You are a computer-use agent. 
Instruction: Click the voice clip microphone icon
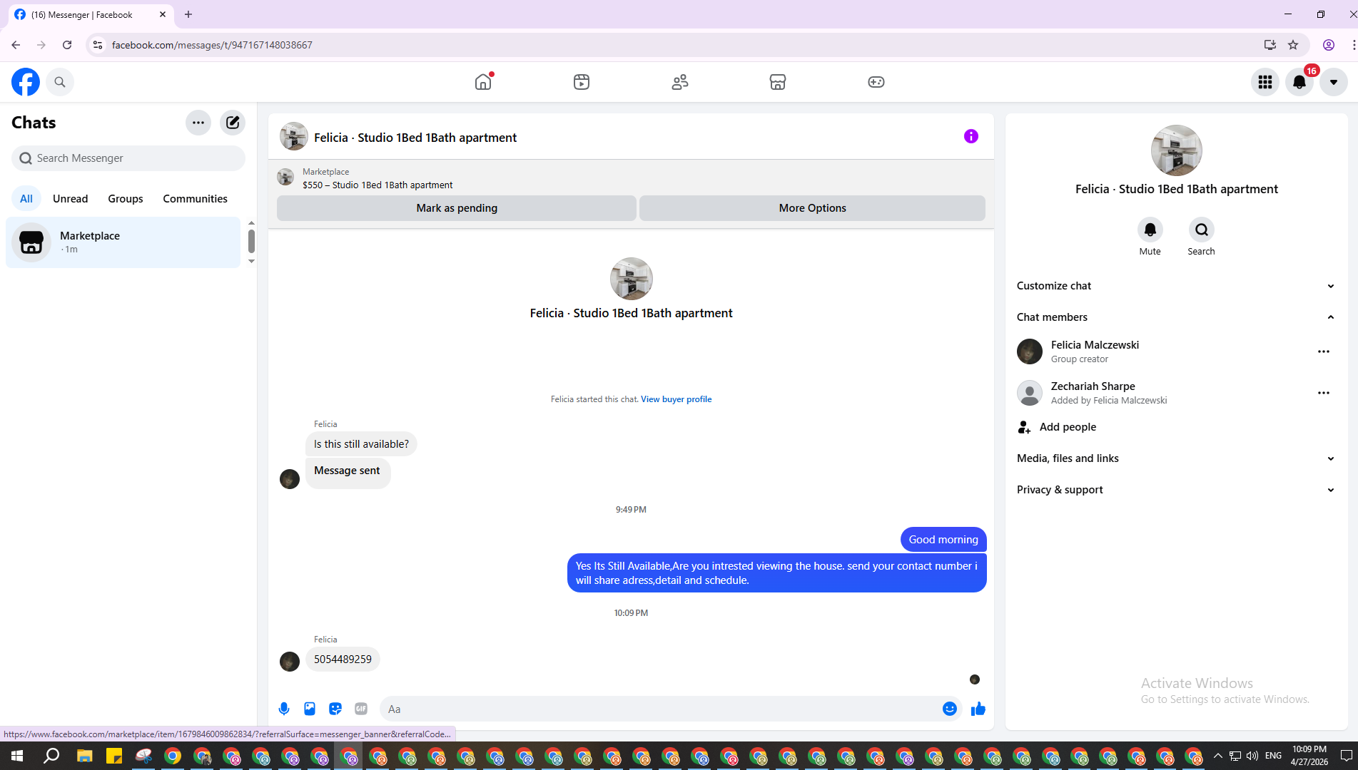(284, 709)
